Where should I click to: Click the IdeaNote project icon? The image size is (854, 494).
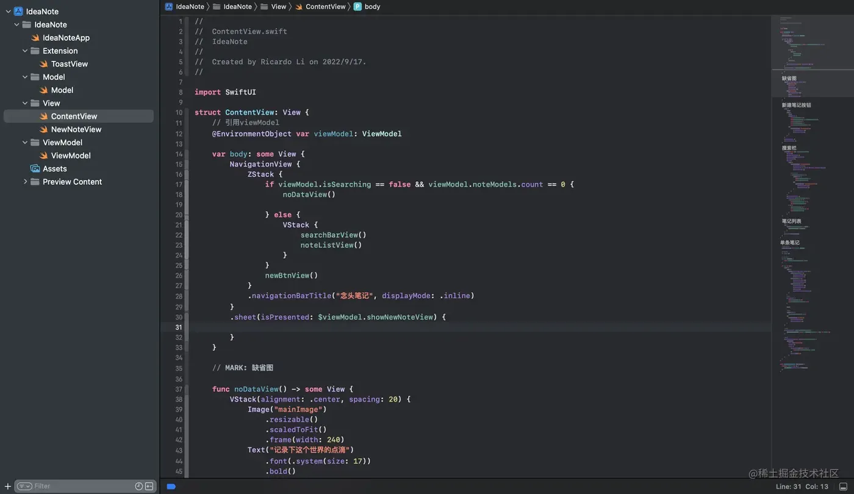pos(18,12)
